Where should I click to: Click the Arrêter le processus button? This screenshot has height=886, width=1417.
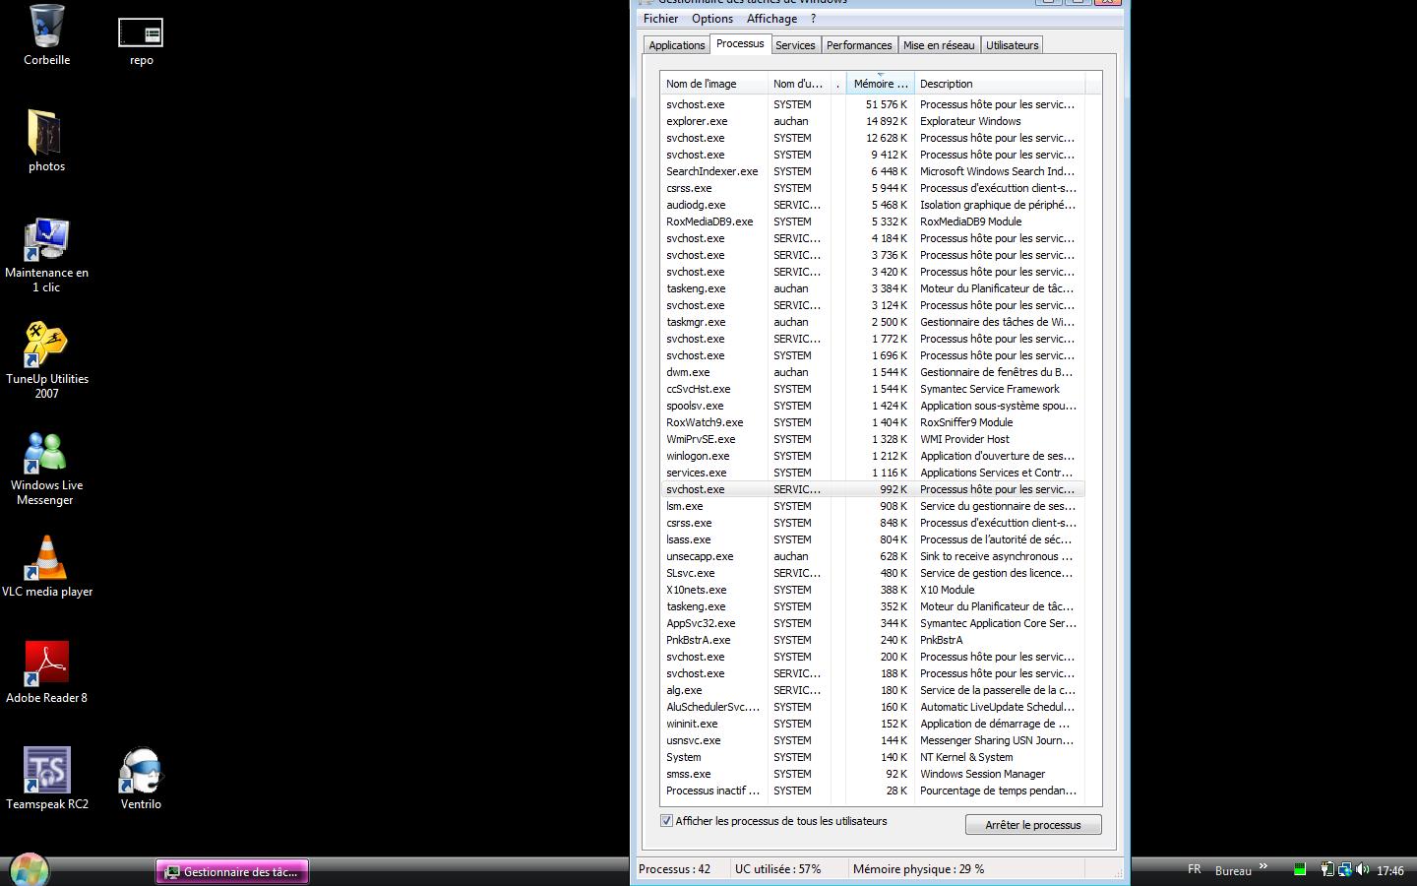pos(1033,825)
